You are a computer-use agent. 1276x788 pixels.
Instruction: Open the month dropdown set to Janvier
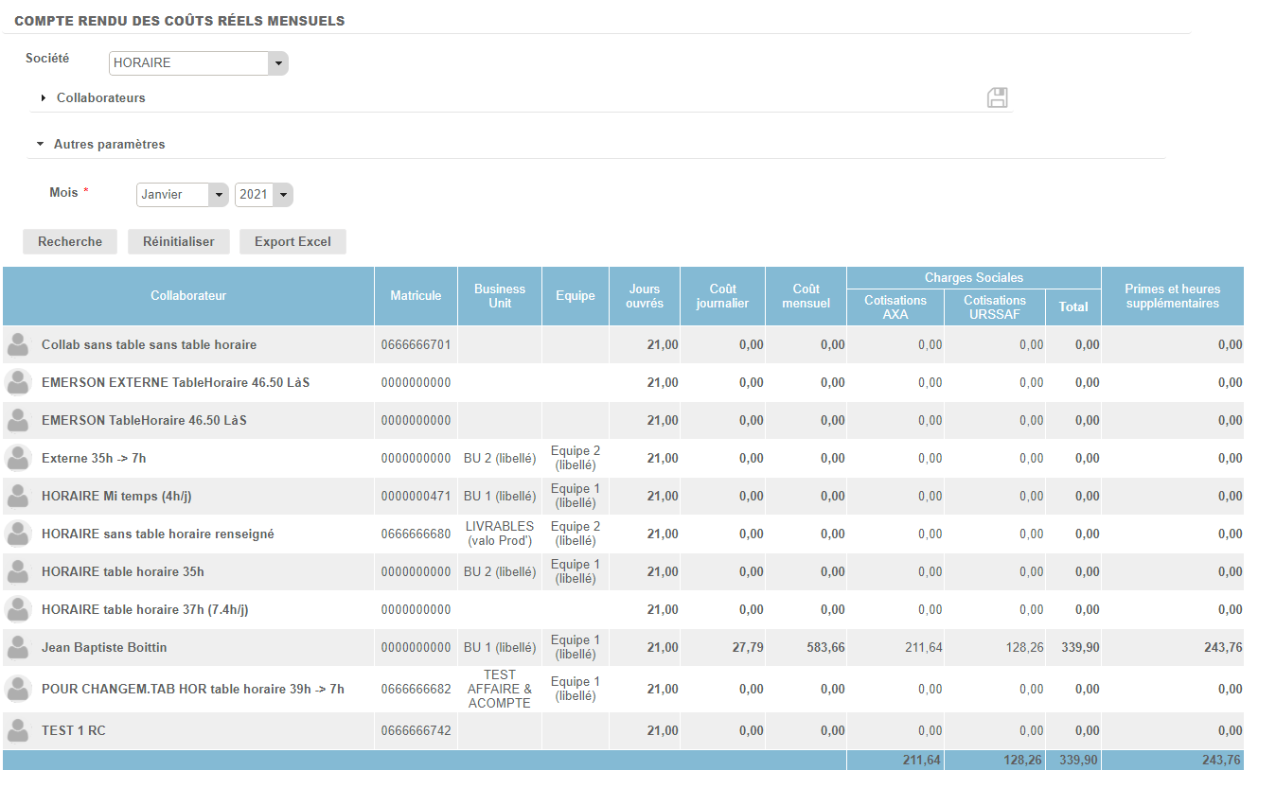182,195
